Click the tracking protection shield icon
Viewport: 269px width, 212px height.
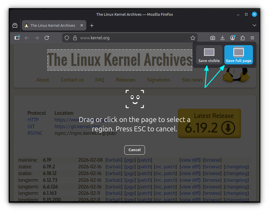(67, 38)
